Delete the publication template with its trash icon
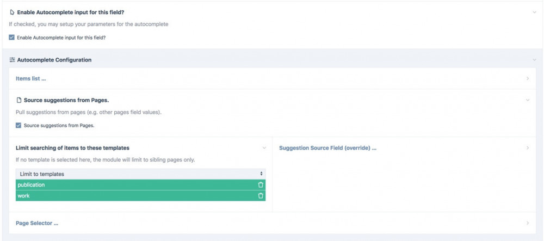The image size is (544, 241). tap(261, 185)
